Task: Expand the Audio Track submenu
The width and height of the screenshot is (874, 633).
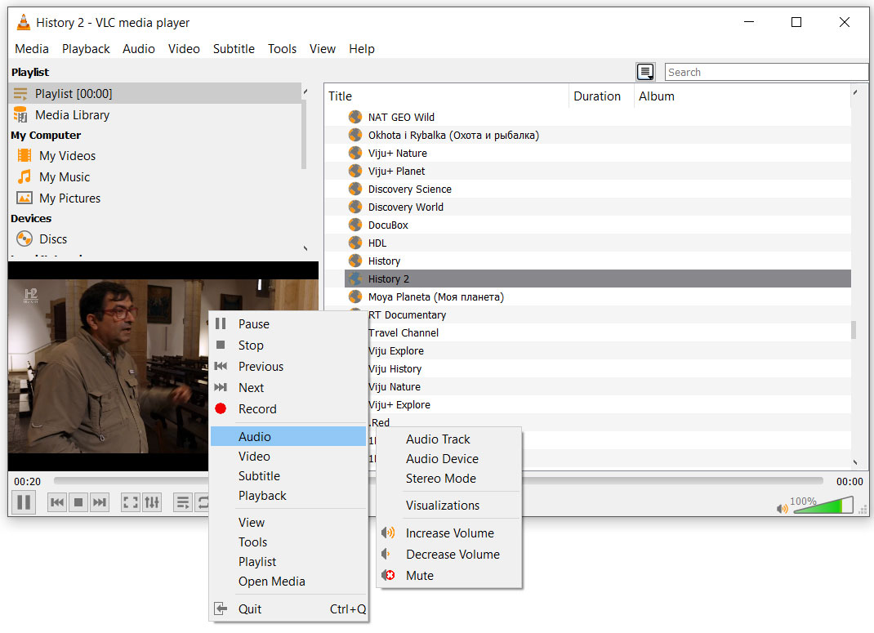Action: click(x=449, y=439)
